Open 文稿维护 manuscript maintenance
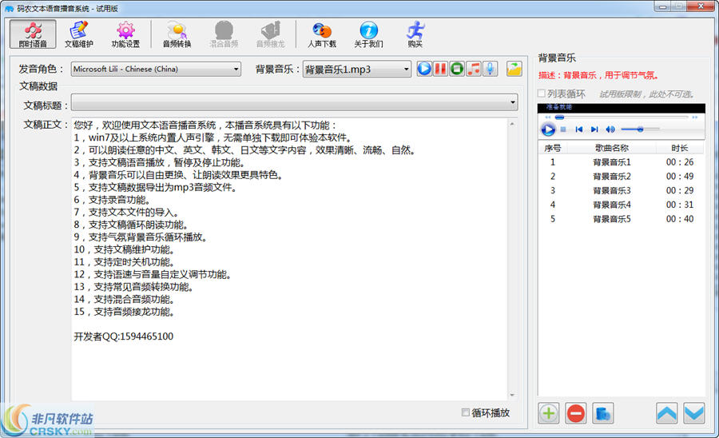Viewport: 719px width, 438px height. [79, 34]
